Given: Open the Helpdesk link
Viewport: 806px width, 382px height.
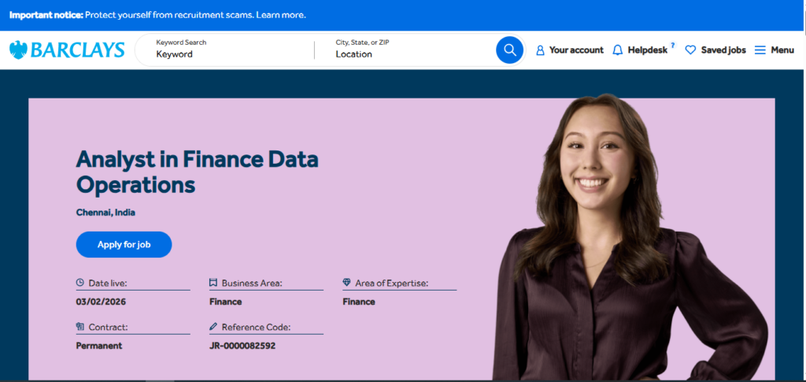Looking at the screenshot, I should tap(647, 50).
